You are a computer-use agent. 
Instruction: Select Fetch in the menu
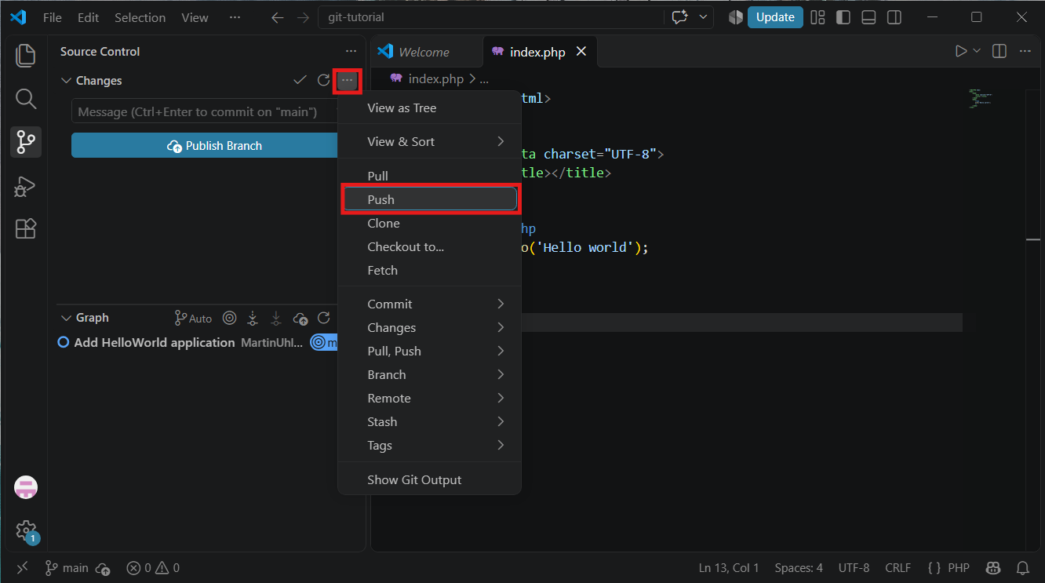[x=430, y=270]
